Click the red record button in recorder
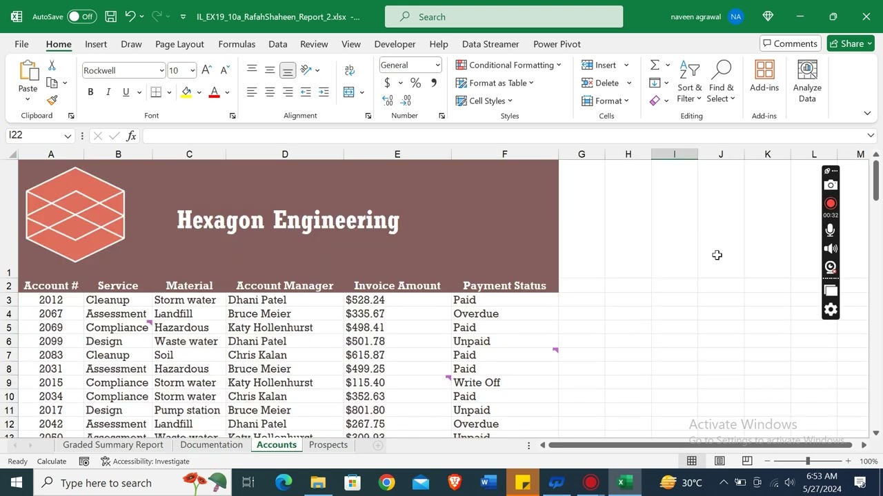883x496 pixels. pos(831,203)
